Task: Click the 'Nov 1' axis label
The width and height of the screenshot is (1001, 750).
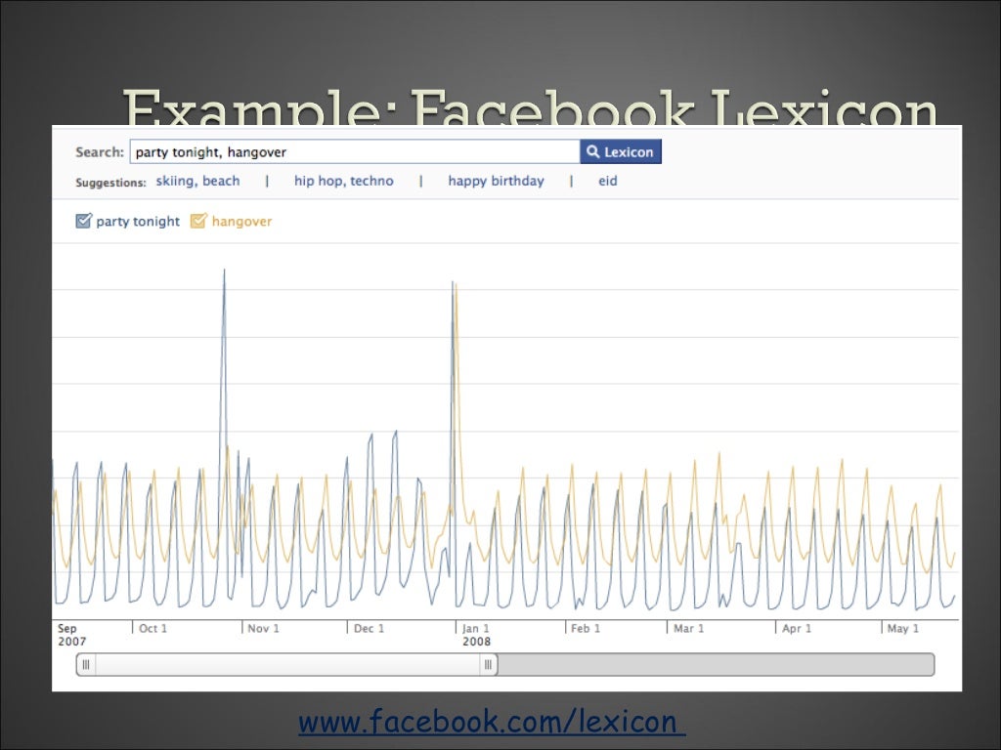Action: [263, 629]
